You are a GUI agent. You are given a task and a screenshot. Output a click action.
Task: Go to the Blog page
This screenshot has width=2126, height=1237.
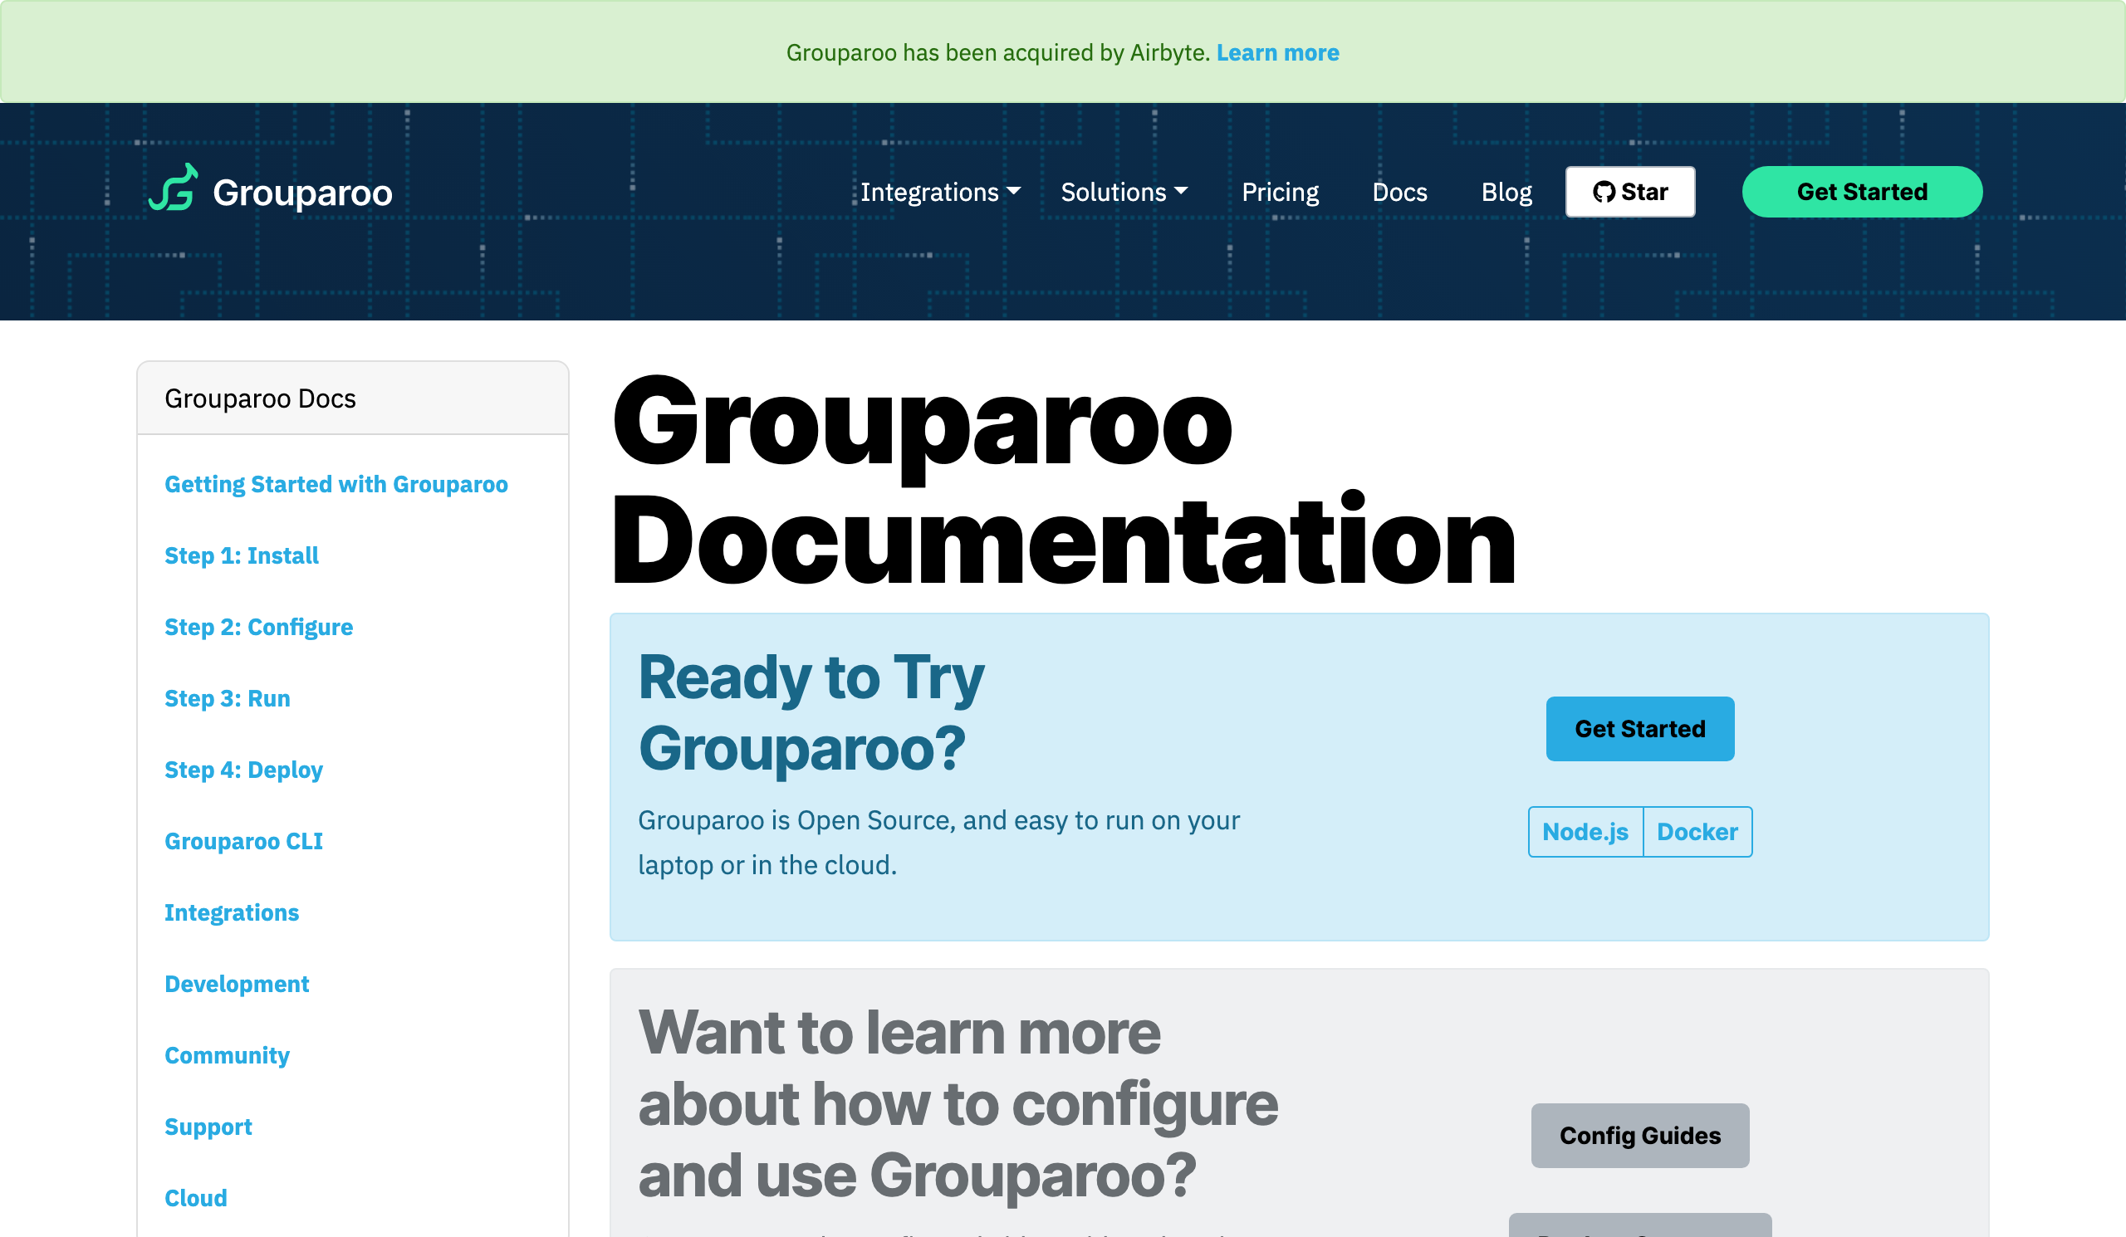(1506, 193)
